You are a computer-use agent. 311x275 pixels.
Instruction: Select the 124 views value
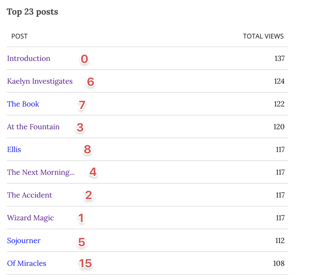point(279,81)
